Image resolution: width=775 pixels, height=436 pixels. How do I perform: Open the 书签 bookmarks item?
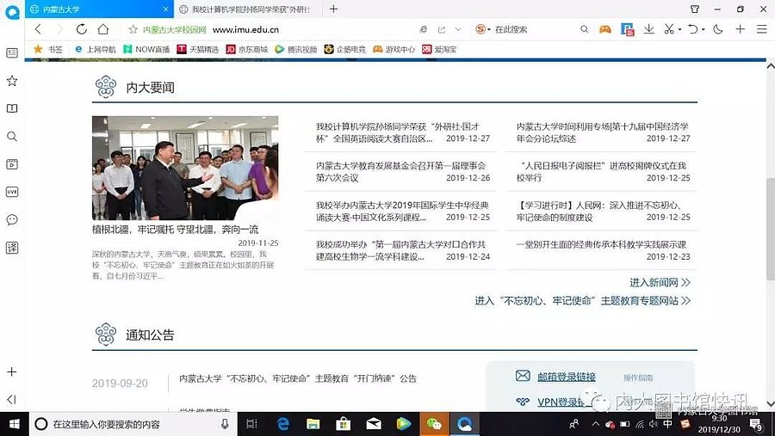(x=48, y=49)
